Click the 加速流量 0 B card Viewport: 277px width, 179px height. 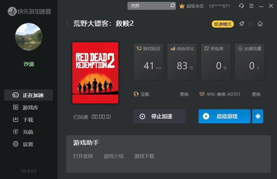249,62
